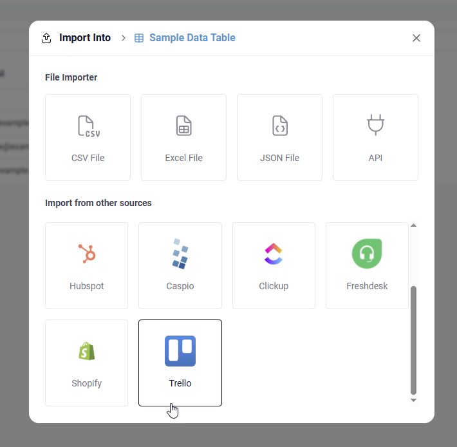Screen dimensions: 457x447
Task: Click the breadcrumb chevron separator arrow
Action: point(124,38)
